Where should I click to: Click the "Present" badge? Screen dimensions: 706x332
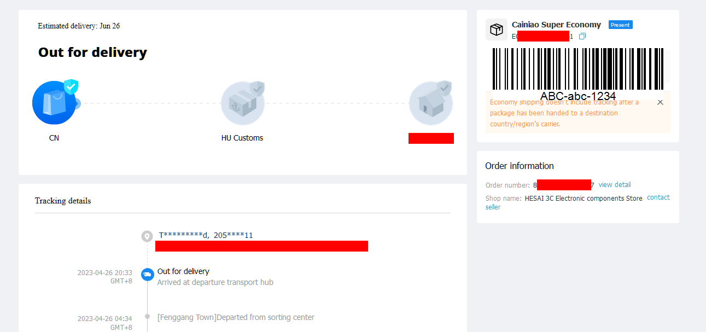620,25
